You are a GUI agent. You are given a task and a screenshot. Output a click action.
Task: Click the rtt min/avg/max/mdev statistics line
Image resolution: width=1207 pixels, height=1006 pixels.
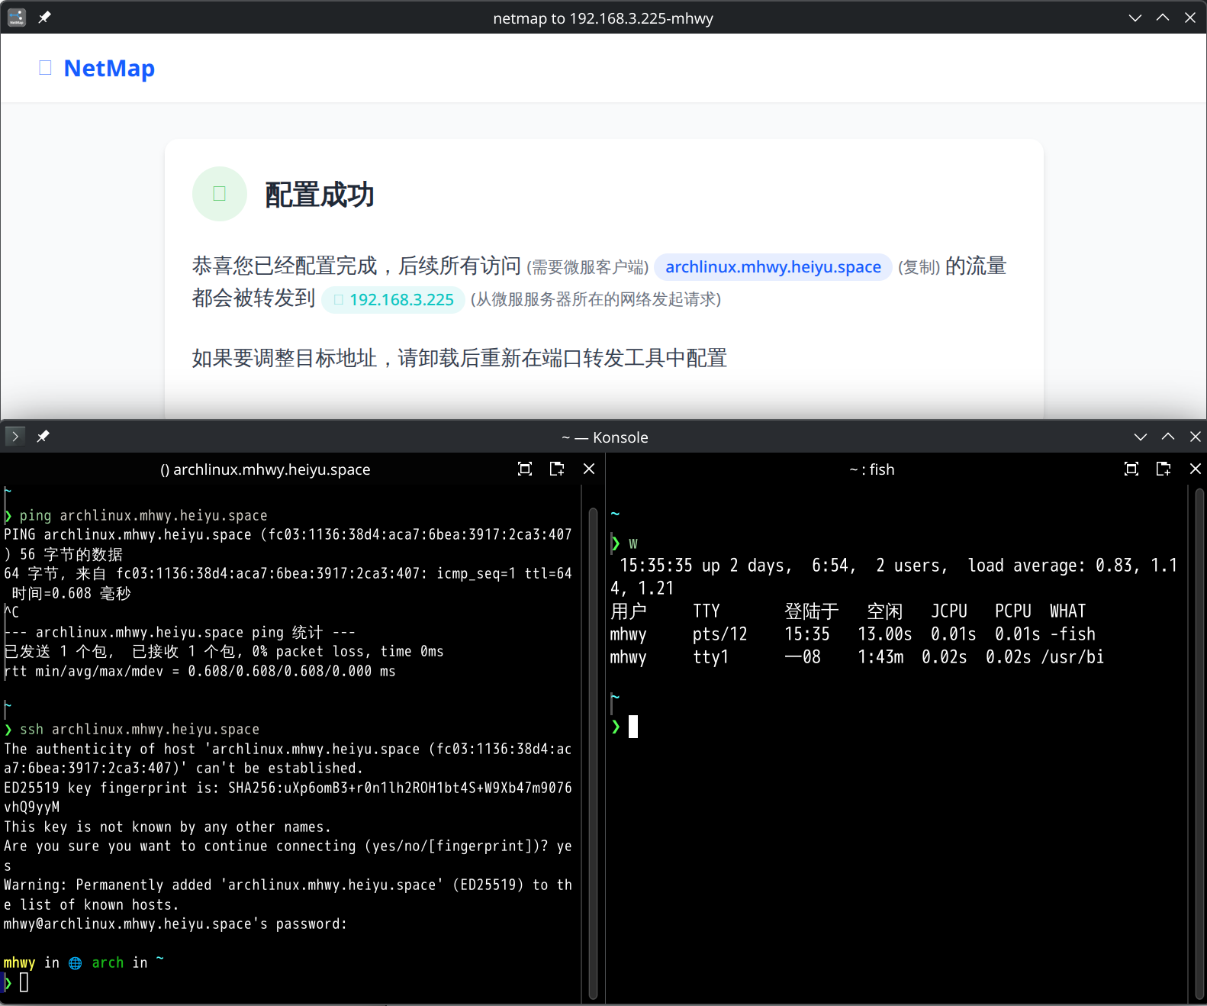pos(200,671)
